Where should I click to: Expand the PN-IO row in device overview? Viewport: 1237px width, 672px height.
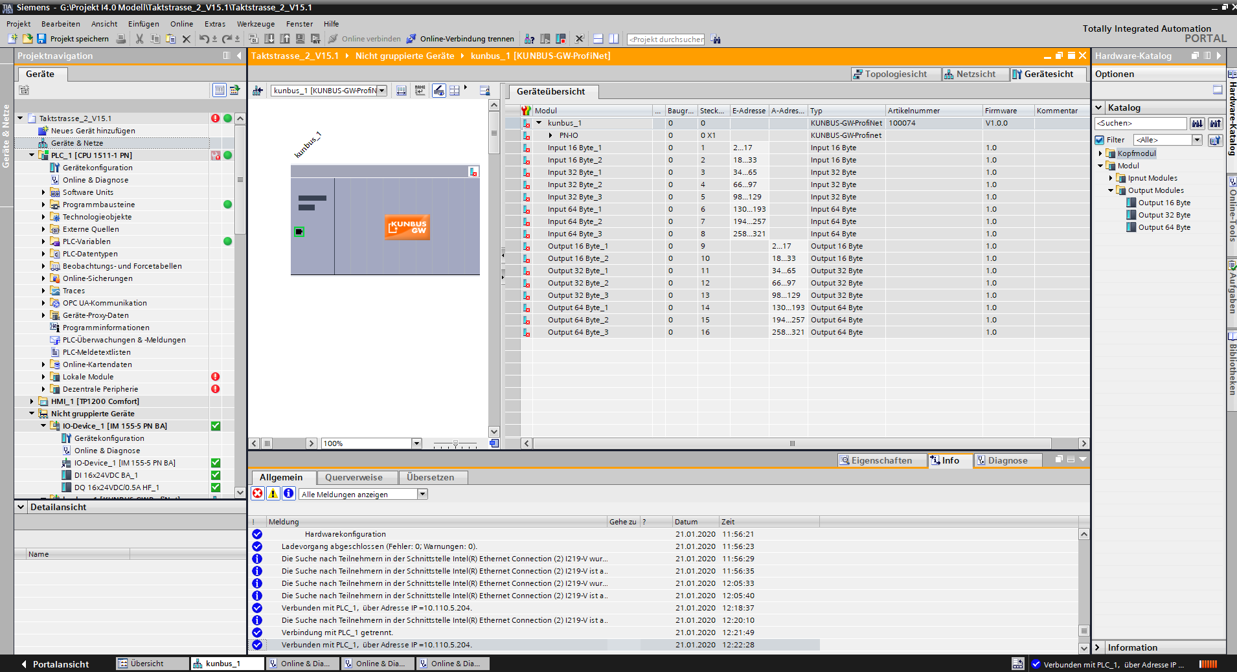[550, 135]
